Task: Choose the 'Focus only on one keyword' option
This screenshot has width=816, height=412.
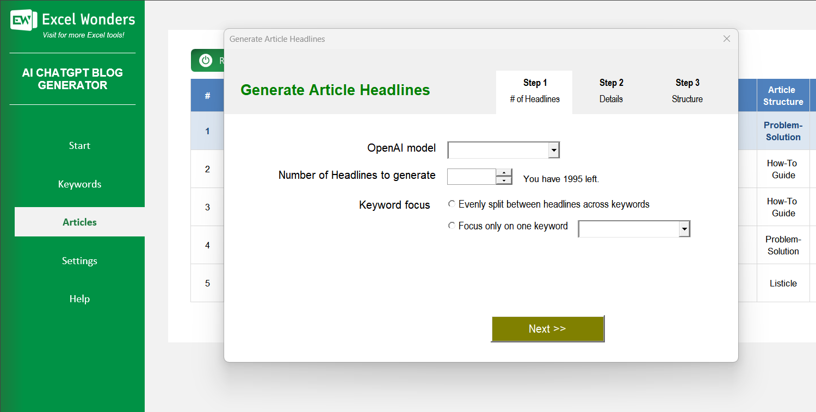Action: coord(452,225)
